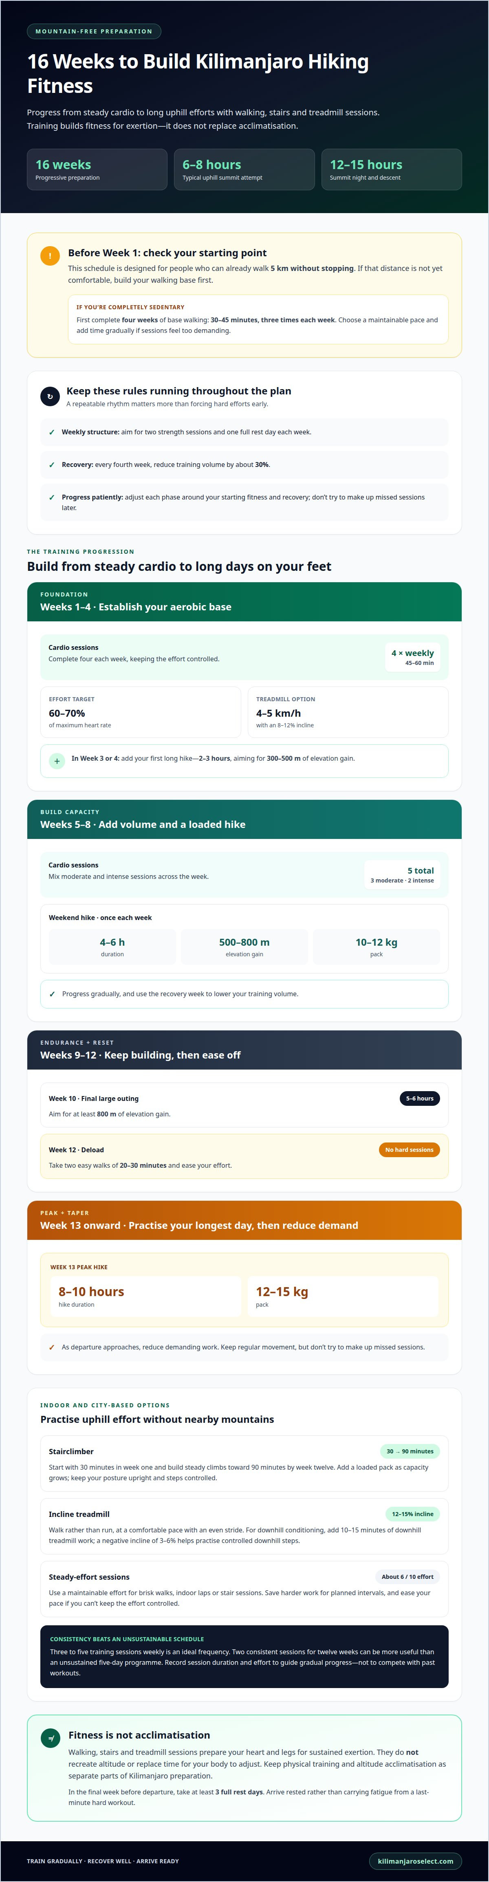The image size is (489, 1882).
Task: Click the checkmark beside Recovery rule
Action: click(x=52, y=464)
